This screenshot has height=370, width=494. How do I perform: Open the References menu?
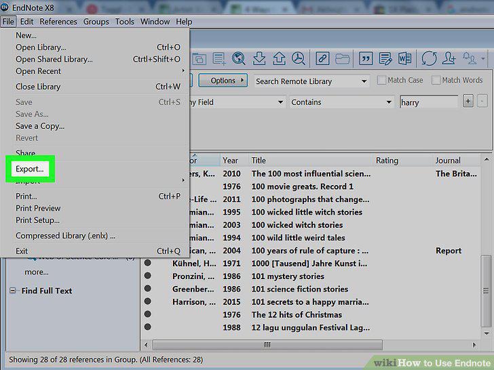[x=58, y=22]
